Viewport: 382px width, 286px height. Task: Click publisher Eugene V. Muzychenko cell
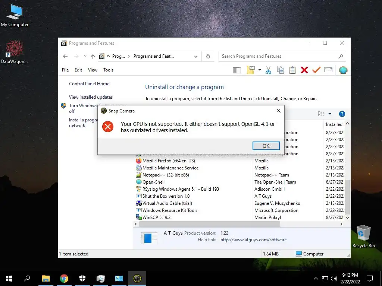pos(277,203)
